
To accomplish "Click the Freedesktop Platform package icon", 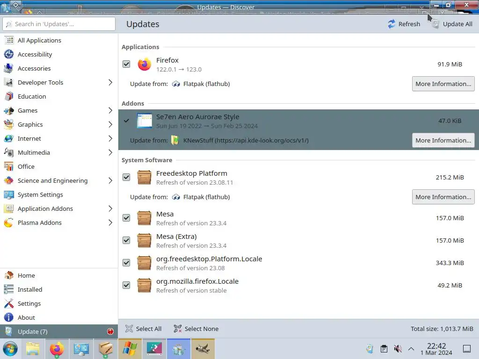I will 144,177.
